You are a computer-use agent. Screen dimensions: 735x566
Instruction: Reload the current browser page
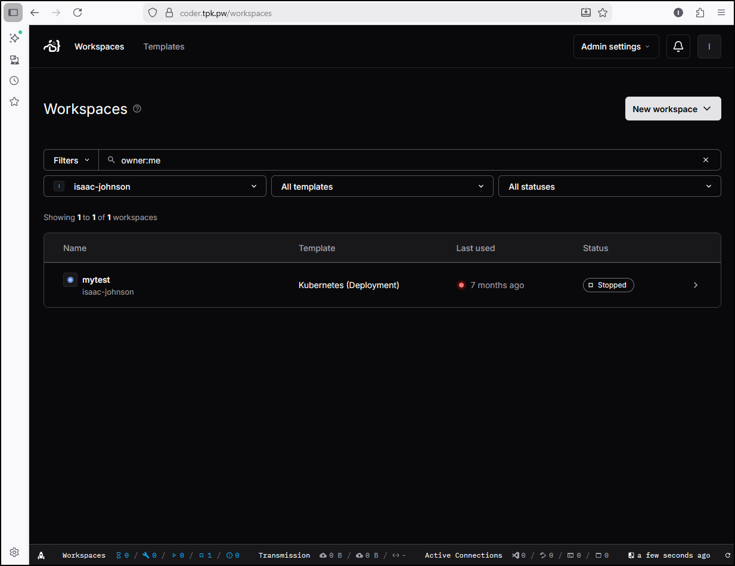[77, 13]
